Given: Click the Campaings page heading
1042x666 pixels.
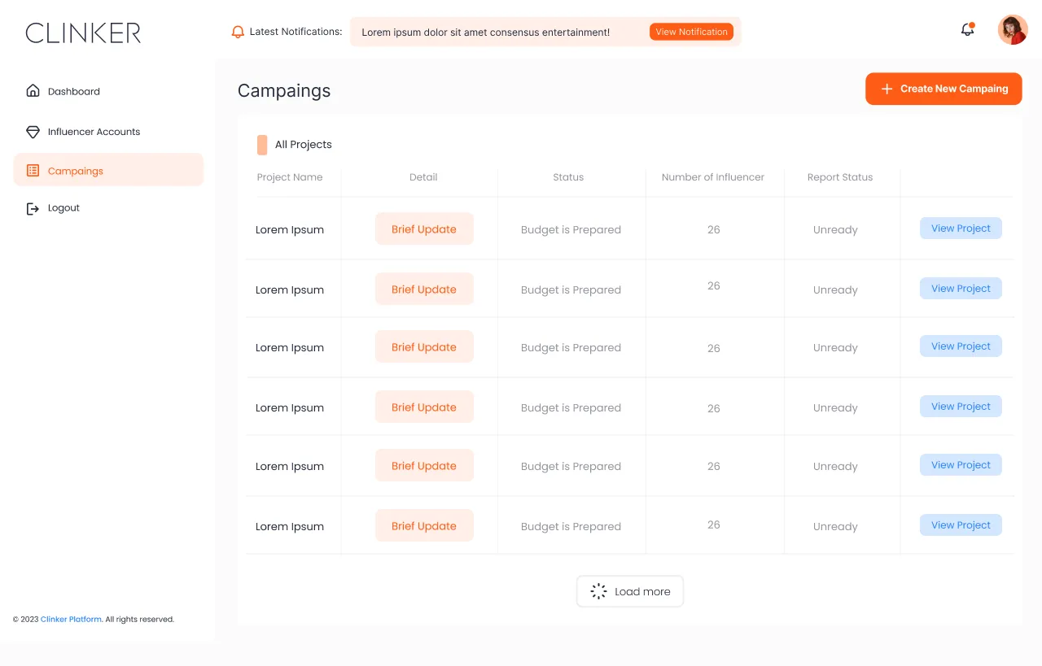Looking at the screenshot, I should pyautogui.click(x=284, y=91).
